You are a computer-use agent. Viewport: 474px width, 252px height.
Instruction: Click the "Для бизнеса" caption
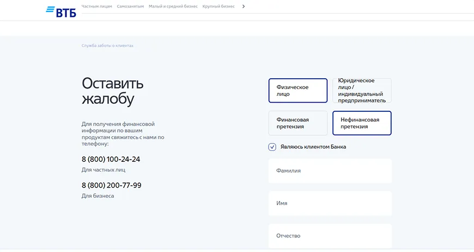tap(98, 196)
